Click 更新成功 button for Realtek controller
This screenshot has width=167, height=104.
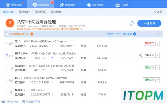pos(149,80)
